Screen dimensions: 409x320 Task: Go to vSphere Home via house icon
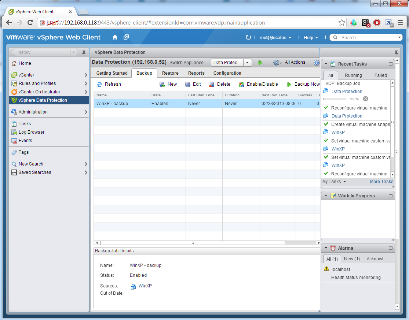[115, 37]
